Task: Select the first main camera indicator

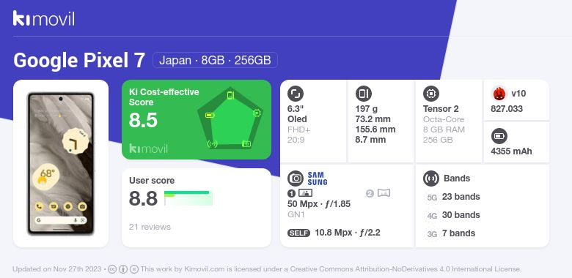Action: (x=300, y=193)
